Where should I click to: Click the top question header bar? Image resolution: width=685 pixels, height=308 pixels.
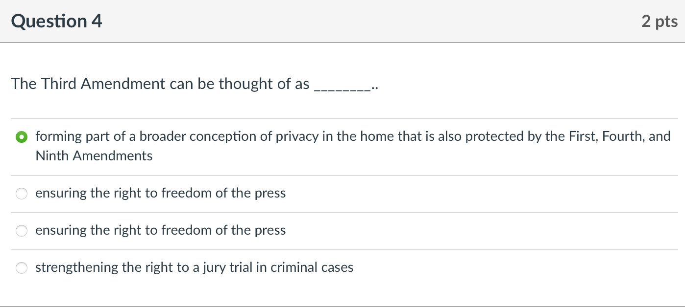343,21
